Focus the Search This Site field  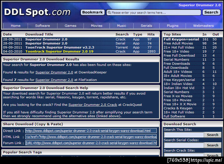[x=184, y=135]
